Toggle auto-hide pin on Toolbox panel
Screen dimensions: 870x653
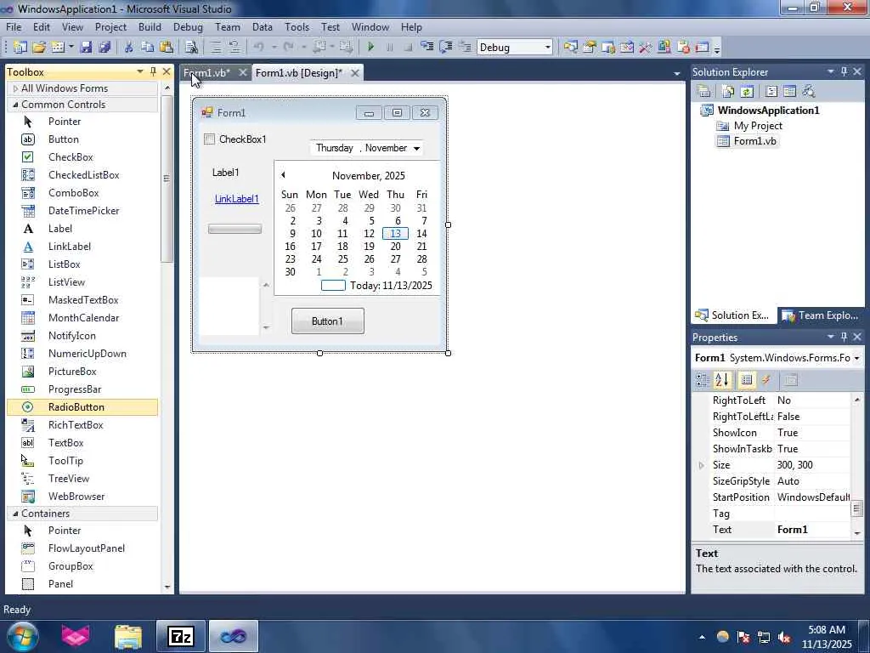point(154,71)
